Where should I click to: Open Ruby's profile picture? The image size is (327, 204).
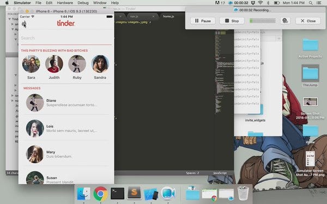77,64
